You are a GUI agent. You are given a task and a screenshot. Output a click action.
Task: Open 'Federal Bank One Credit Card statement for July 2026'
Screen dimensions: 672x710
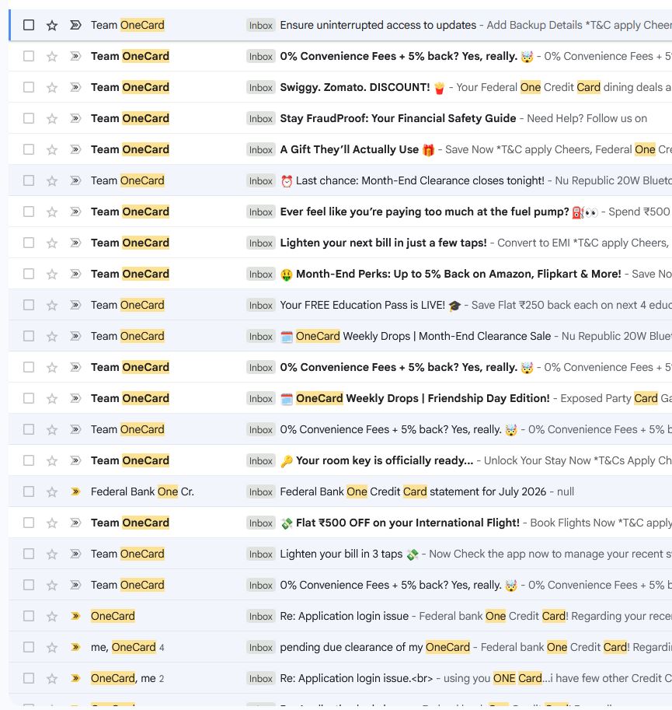tap(413, 491)
